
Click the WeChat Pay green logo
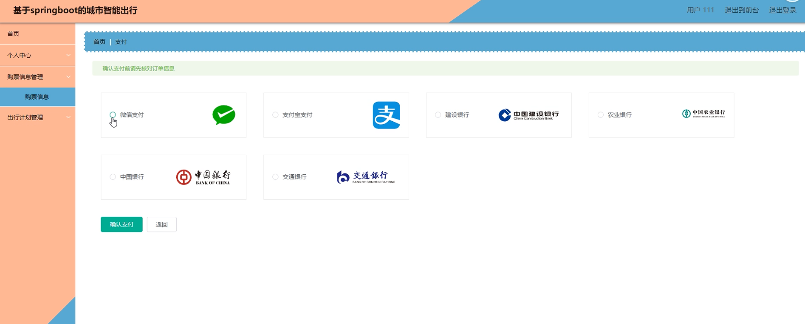click(x=224, y=115)
